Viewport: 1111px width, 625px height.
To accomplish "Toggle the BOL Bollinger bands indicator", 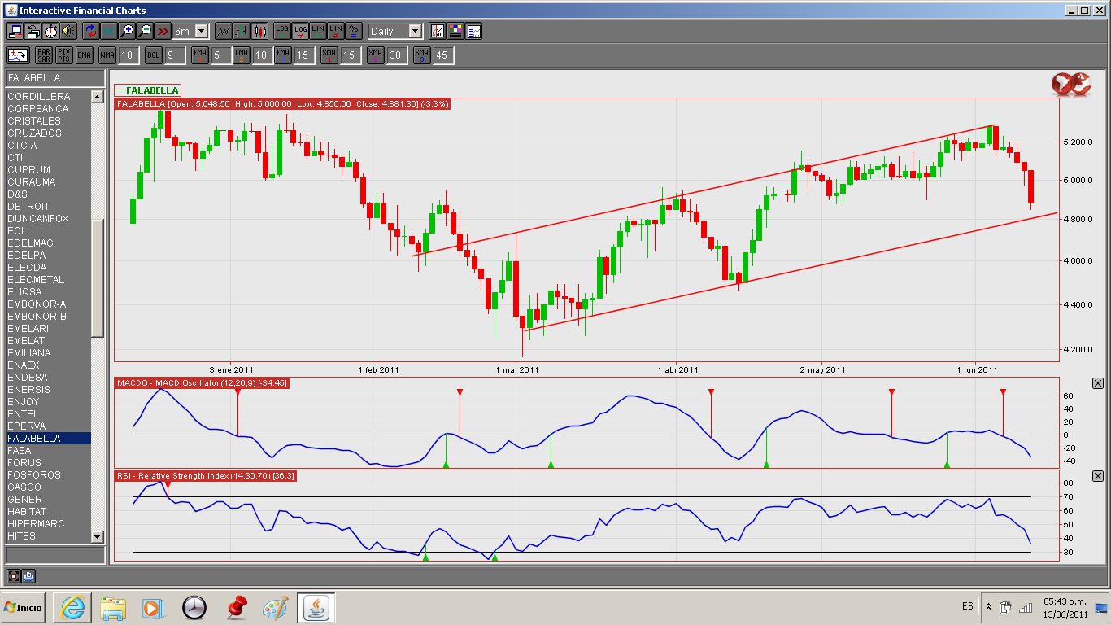I will (x=153, y=55).
